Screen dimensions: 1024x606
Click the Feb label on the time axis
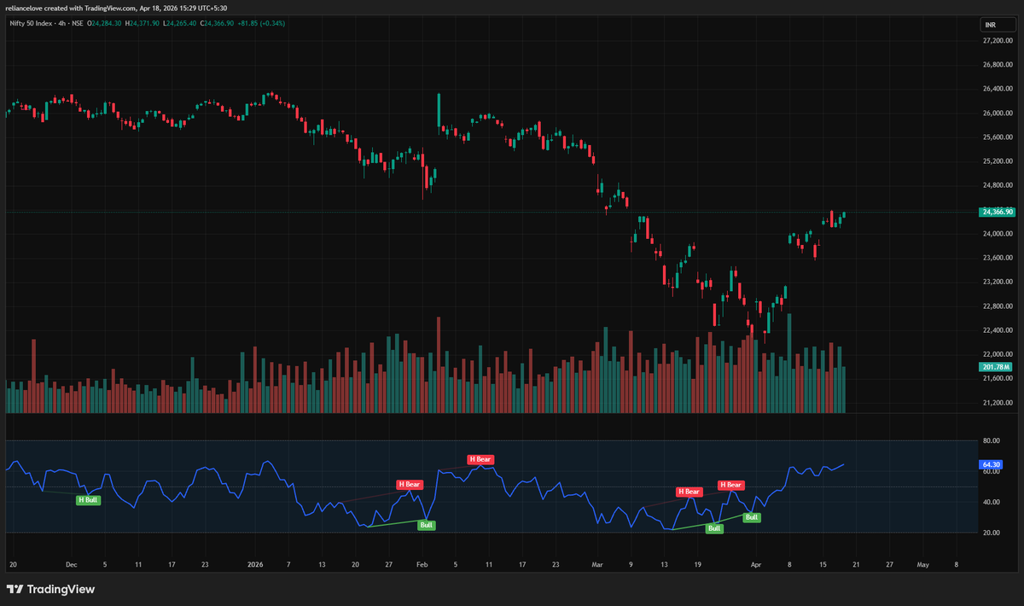pos(422,564)
